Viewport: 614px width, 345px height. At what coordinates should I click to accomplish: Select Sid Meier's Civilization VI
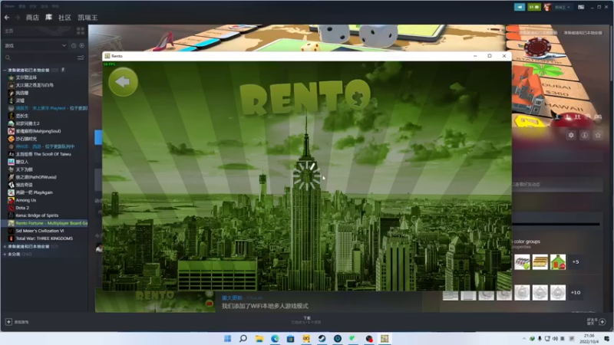coord(40,231)
